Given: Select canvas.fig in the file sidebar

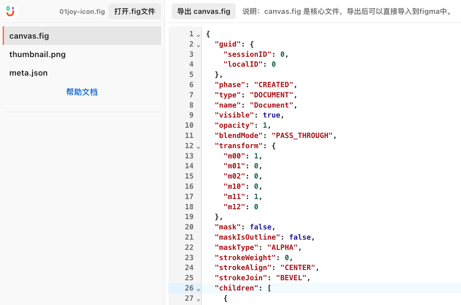Looking at the screenshot, I should (29, 36).
